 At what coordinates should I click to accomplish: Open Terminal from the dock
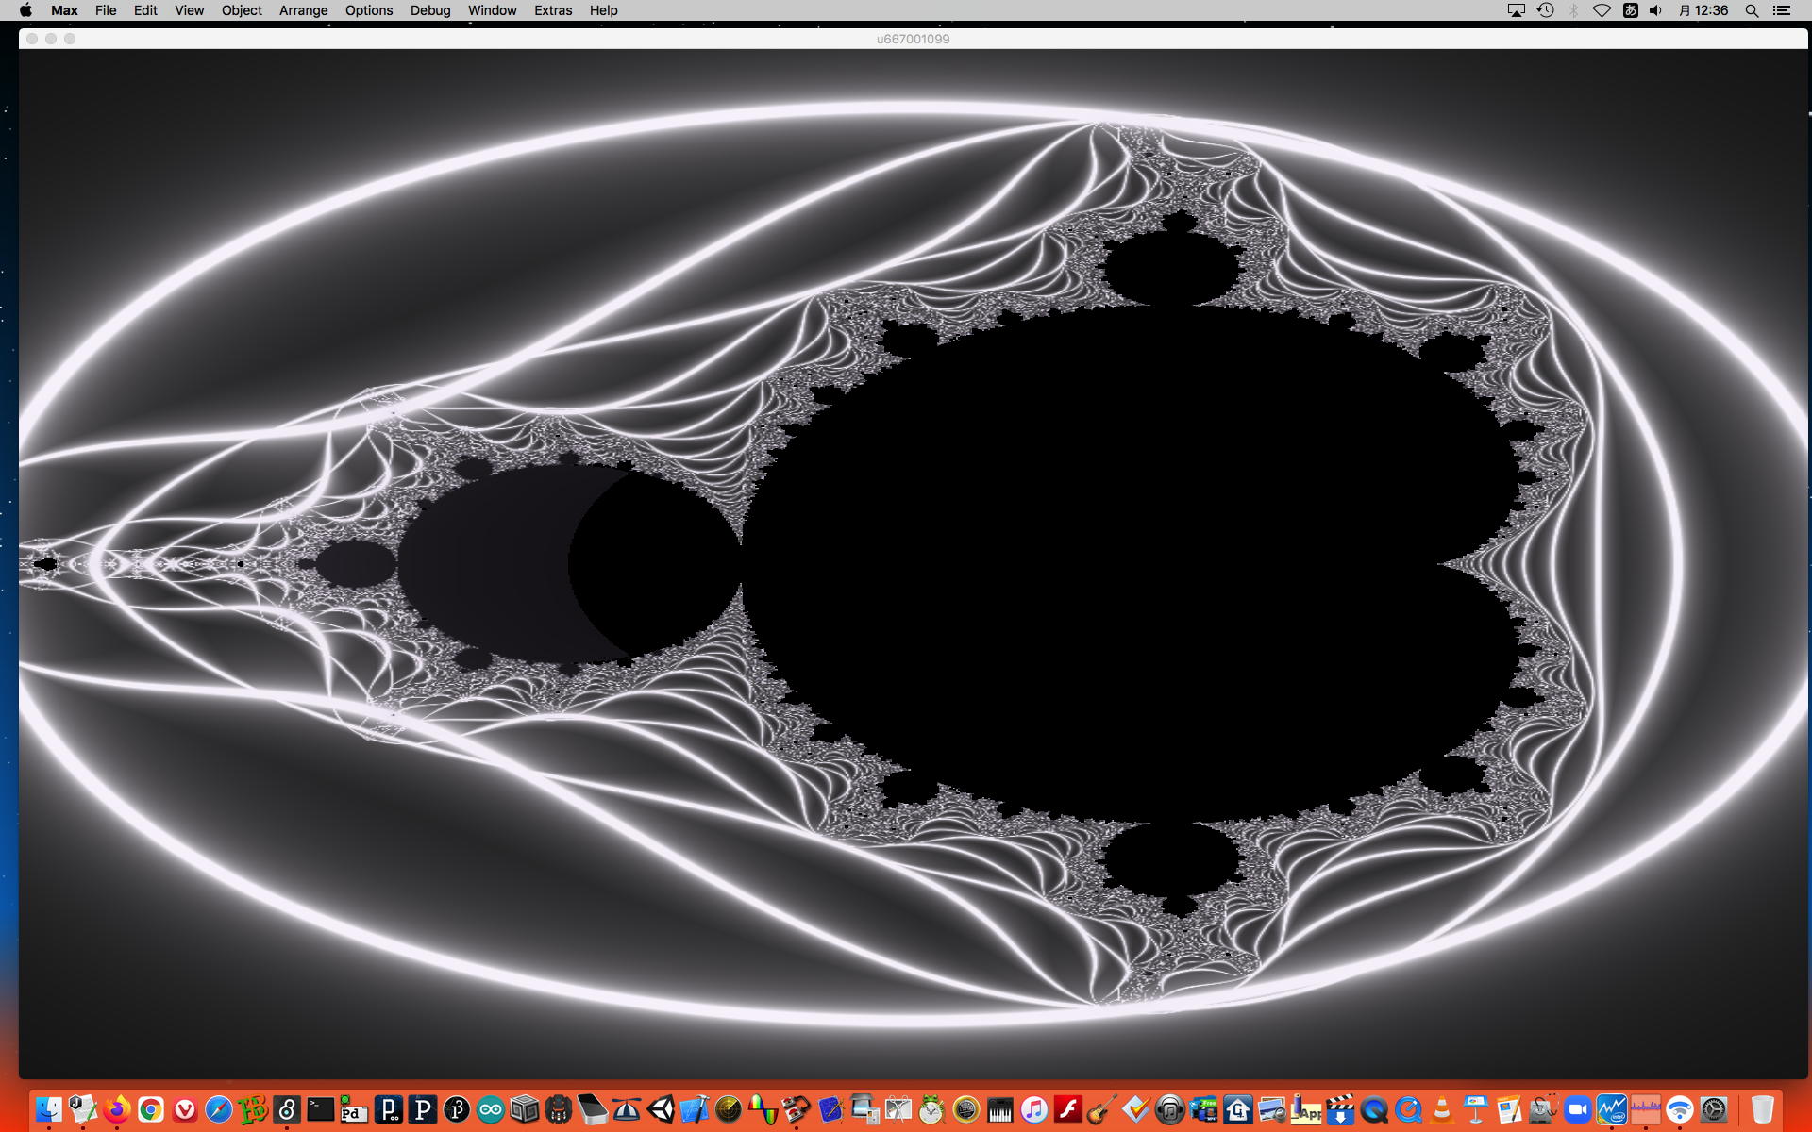[x=321, y=1109]
